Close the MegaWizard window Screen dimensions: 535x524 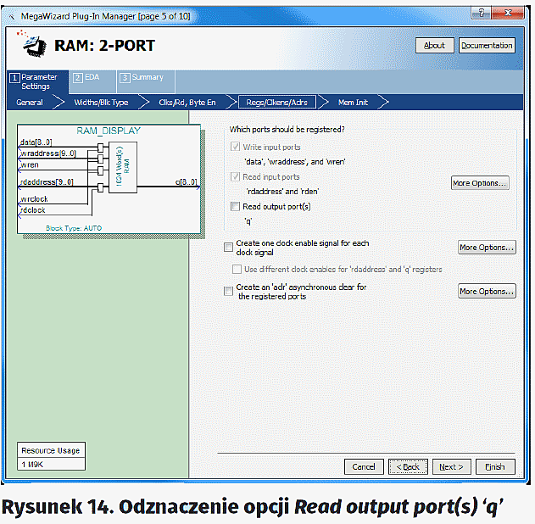511,11
